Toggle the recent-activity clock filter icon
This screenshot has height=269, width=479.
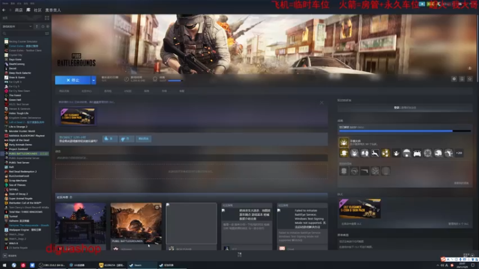[x=43, y=26]
